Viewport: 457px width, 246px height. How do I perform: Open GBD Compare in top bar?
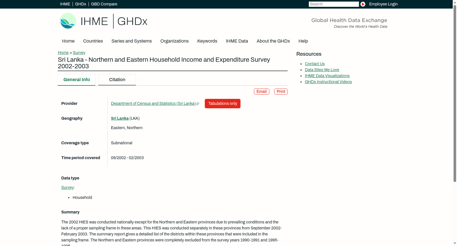pyautogui.click(x=104, y=4)
